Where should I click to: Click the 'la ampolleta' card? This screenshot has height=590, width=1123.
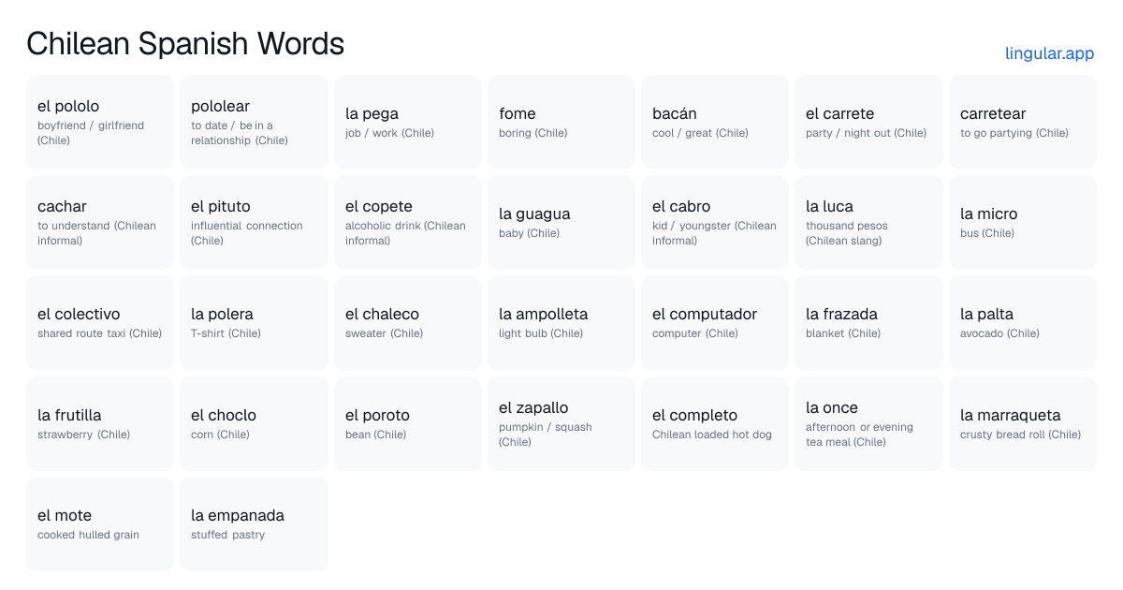pos(561,323)
